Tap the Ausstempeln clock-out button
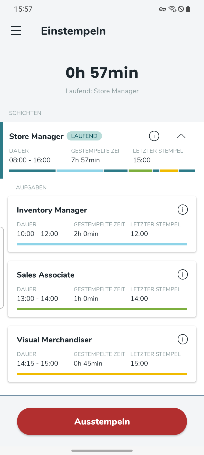Screen dimensions: 204x455 tap(102, 421)
